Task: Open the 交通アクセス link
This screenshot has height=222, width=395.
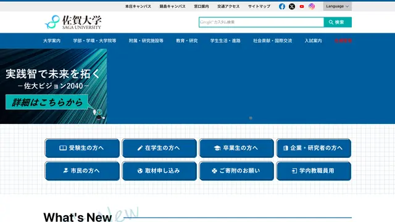Action: [x=228, y=6]
